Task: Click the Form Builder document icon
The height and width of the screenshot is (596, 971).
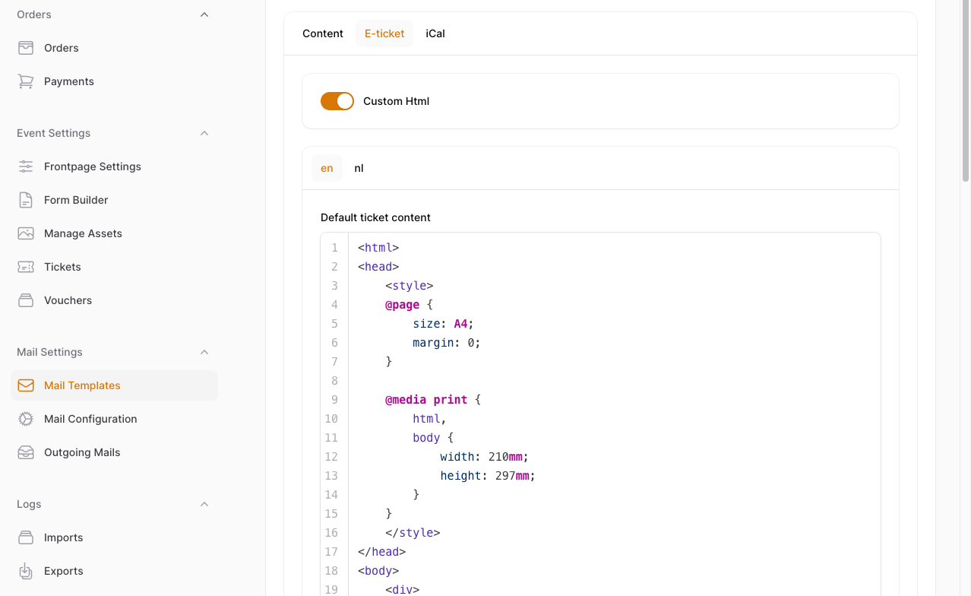Action: (x=26, y=200)
